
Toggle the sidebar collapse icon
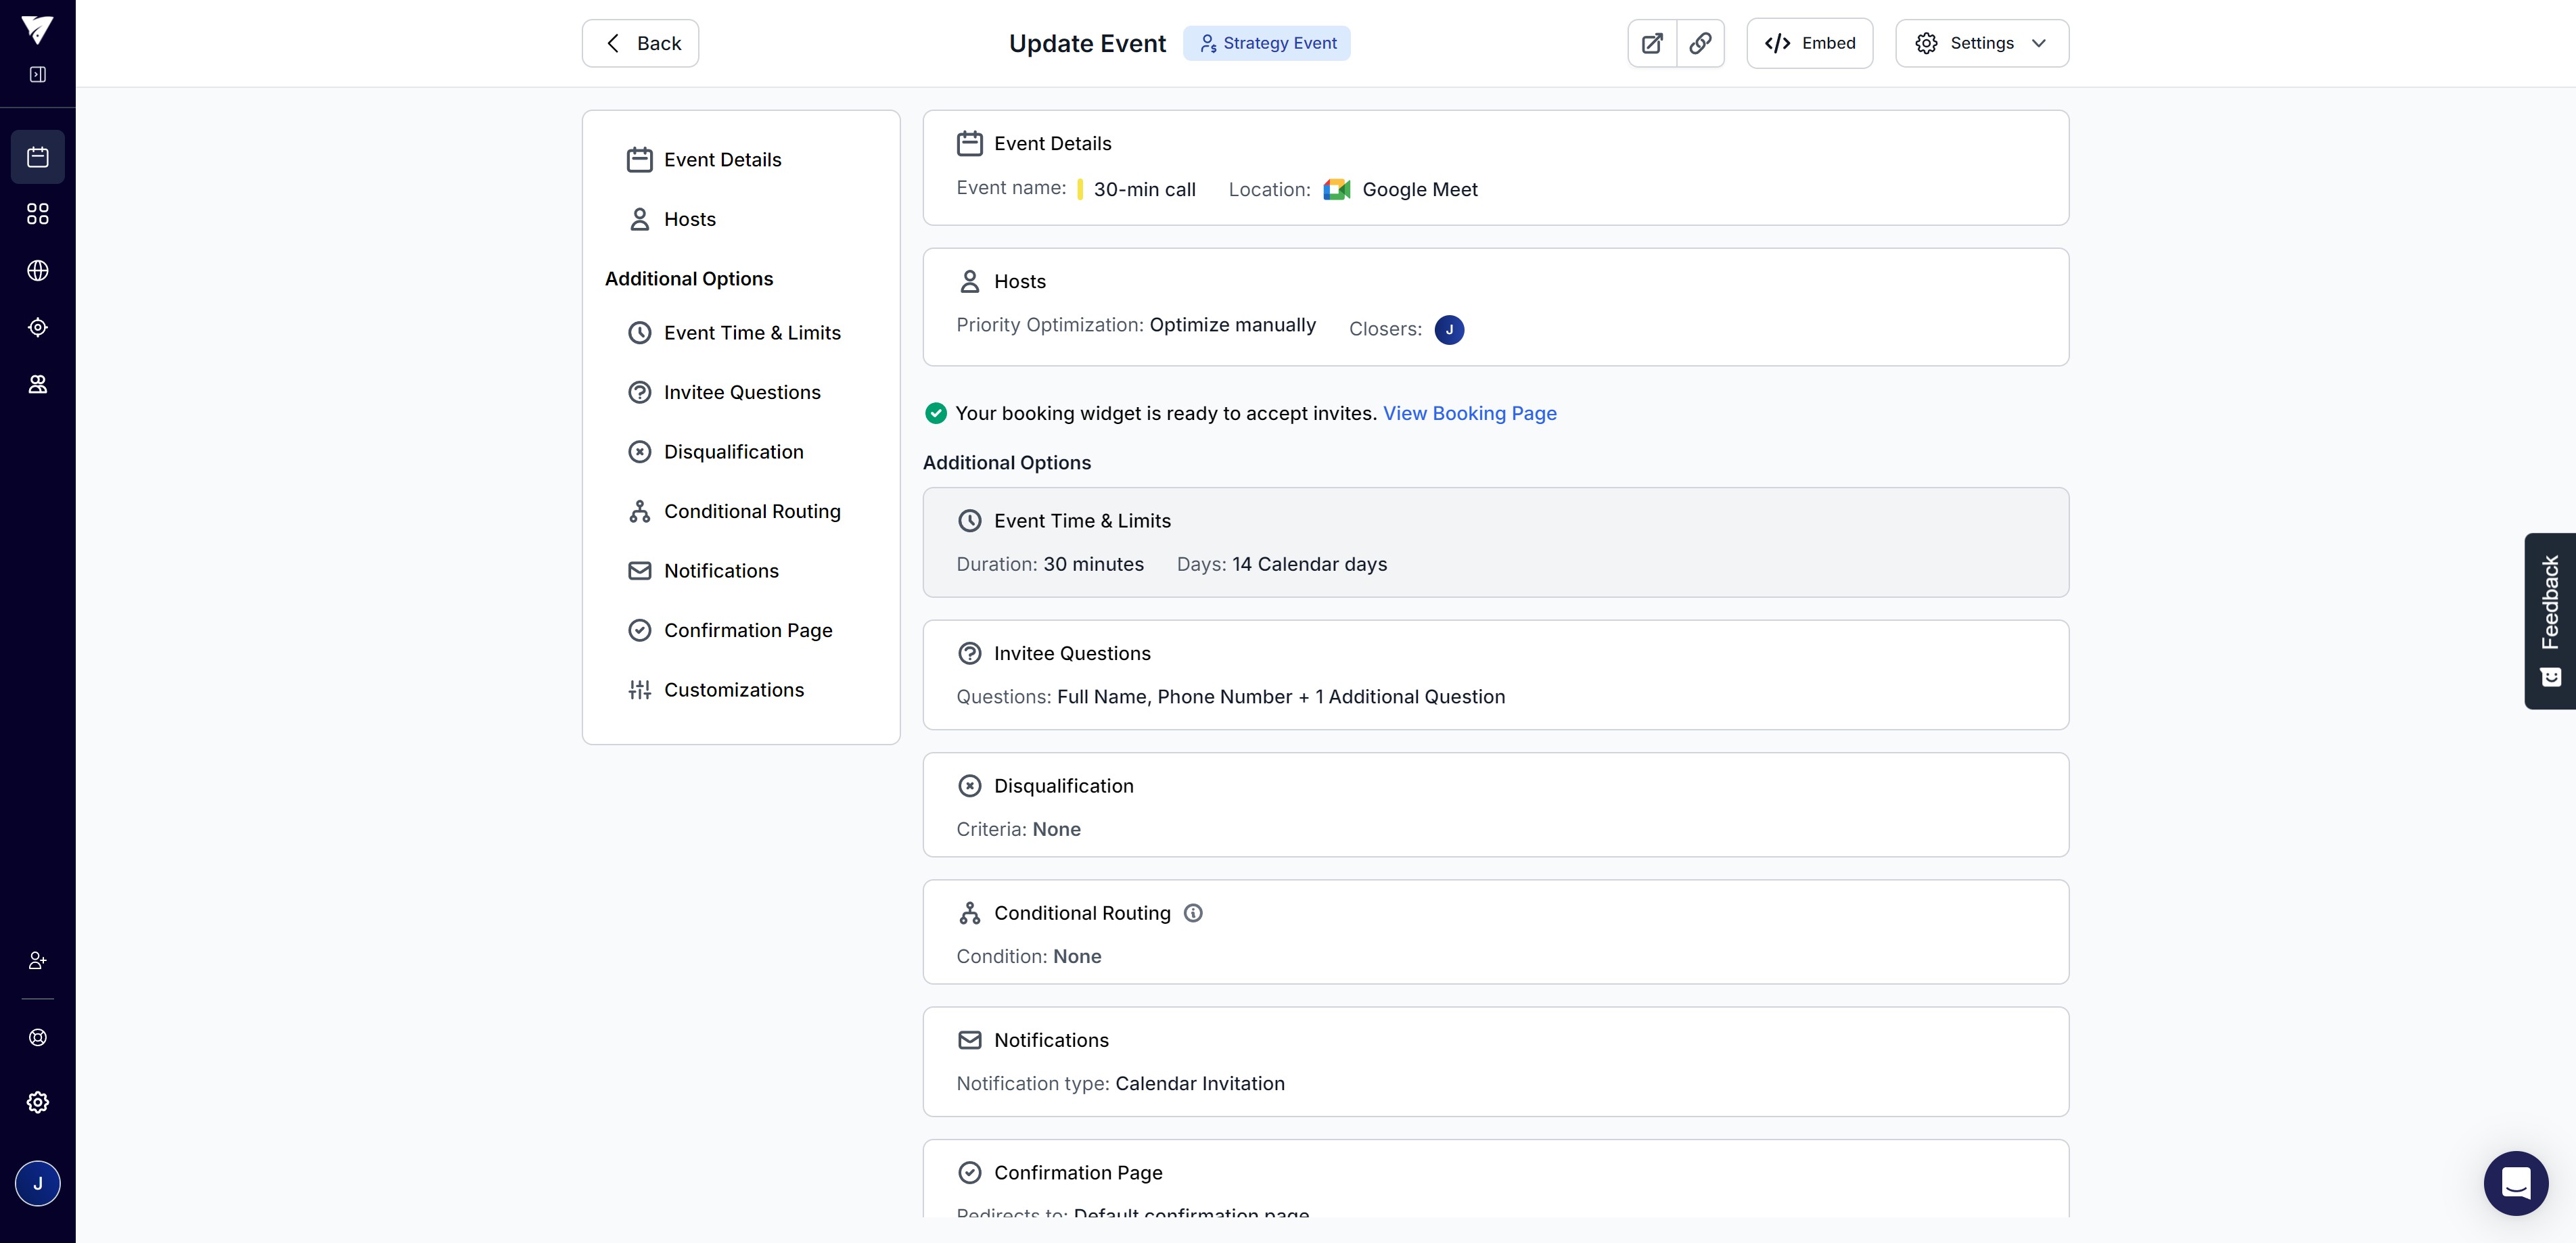click(38, 75)
